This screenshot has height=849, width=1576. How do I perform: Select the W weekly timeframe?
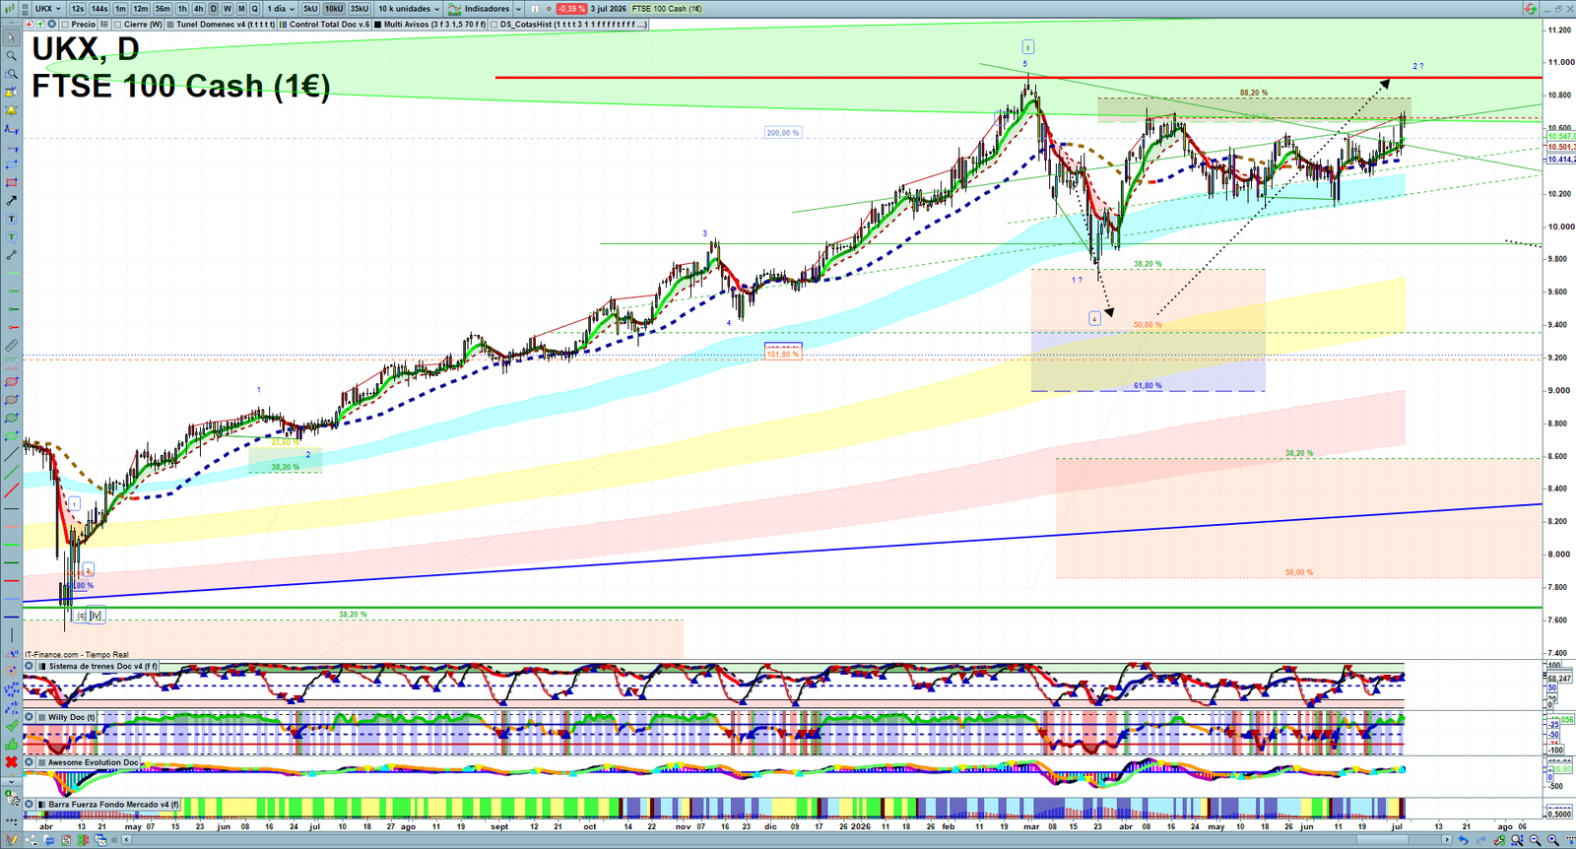coord(228,9)
